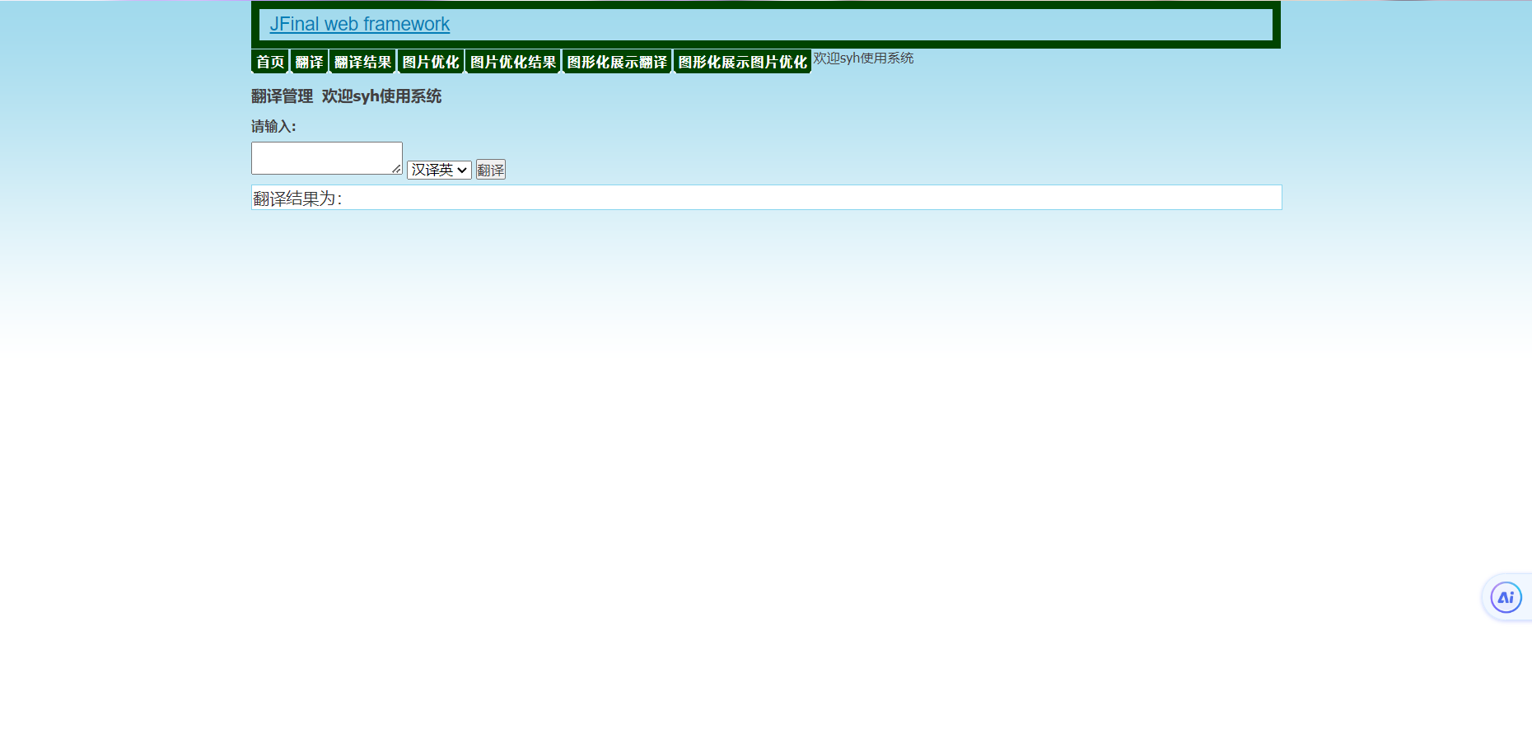Click the 欢迎syh使用系统 text beside the menu
Viewport: 1532px width, 743px height.
tap(863, 58)
